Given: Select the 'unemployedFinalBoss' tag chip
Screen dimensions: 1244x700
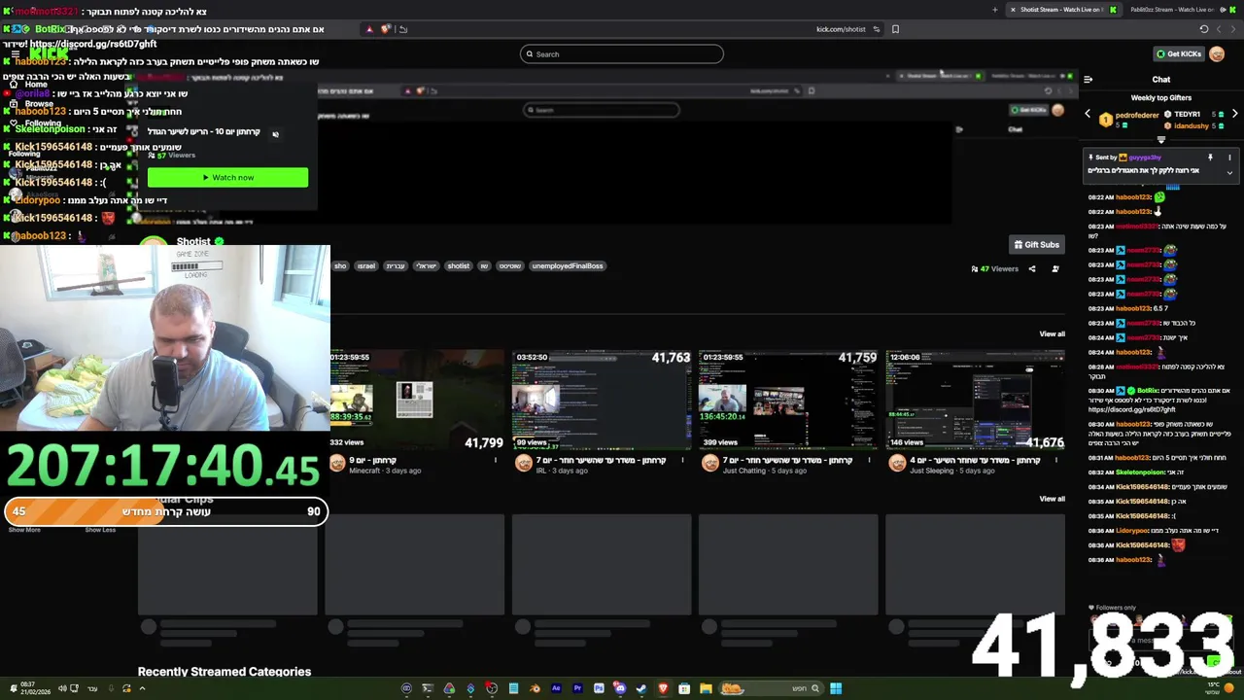Looking at the screenshot, I should tap(568, 266).
